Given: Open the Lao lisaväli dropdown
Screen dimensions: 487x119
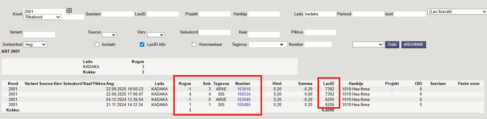Looking at the screenshot, I should 457,11.
